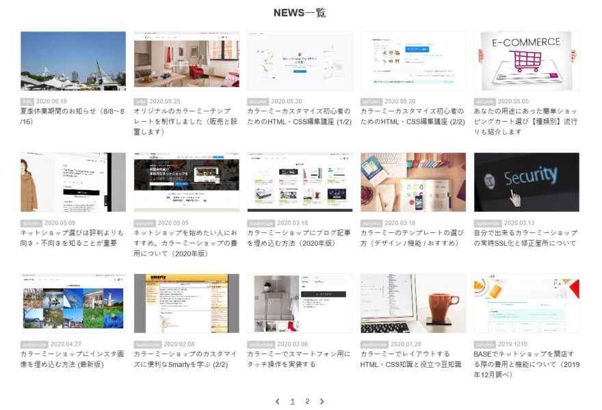This screenshot has height=410, width=602.
Task: Go to previous page with left chevron
Action: tap(278, 401)
